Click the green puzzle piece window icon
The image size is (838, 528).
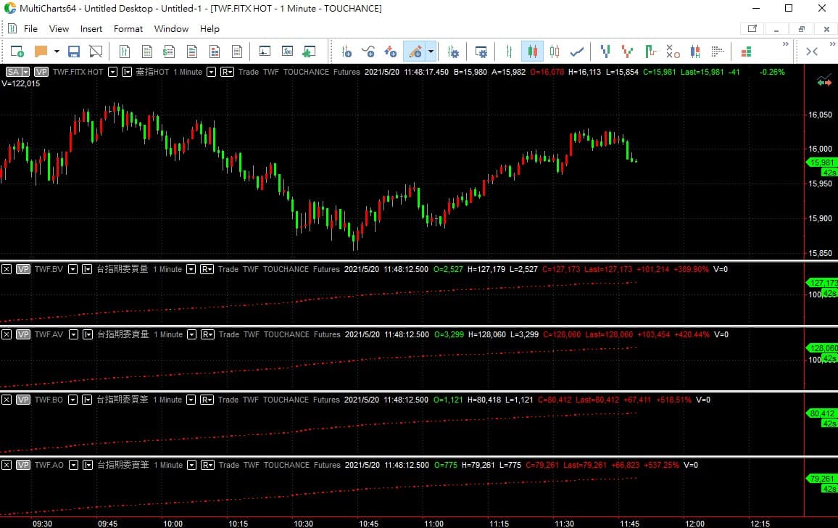(309, 51)
